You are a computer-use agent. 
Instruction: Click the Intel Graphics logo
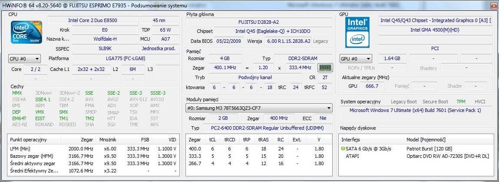tap(357, 32)
